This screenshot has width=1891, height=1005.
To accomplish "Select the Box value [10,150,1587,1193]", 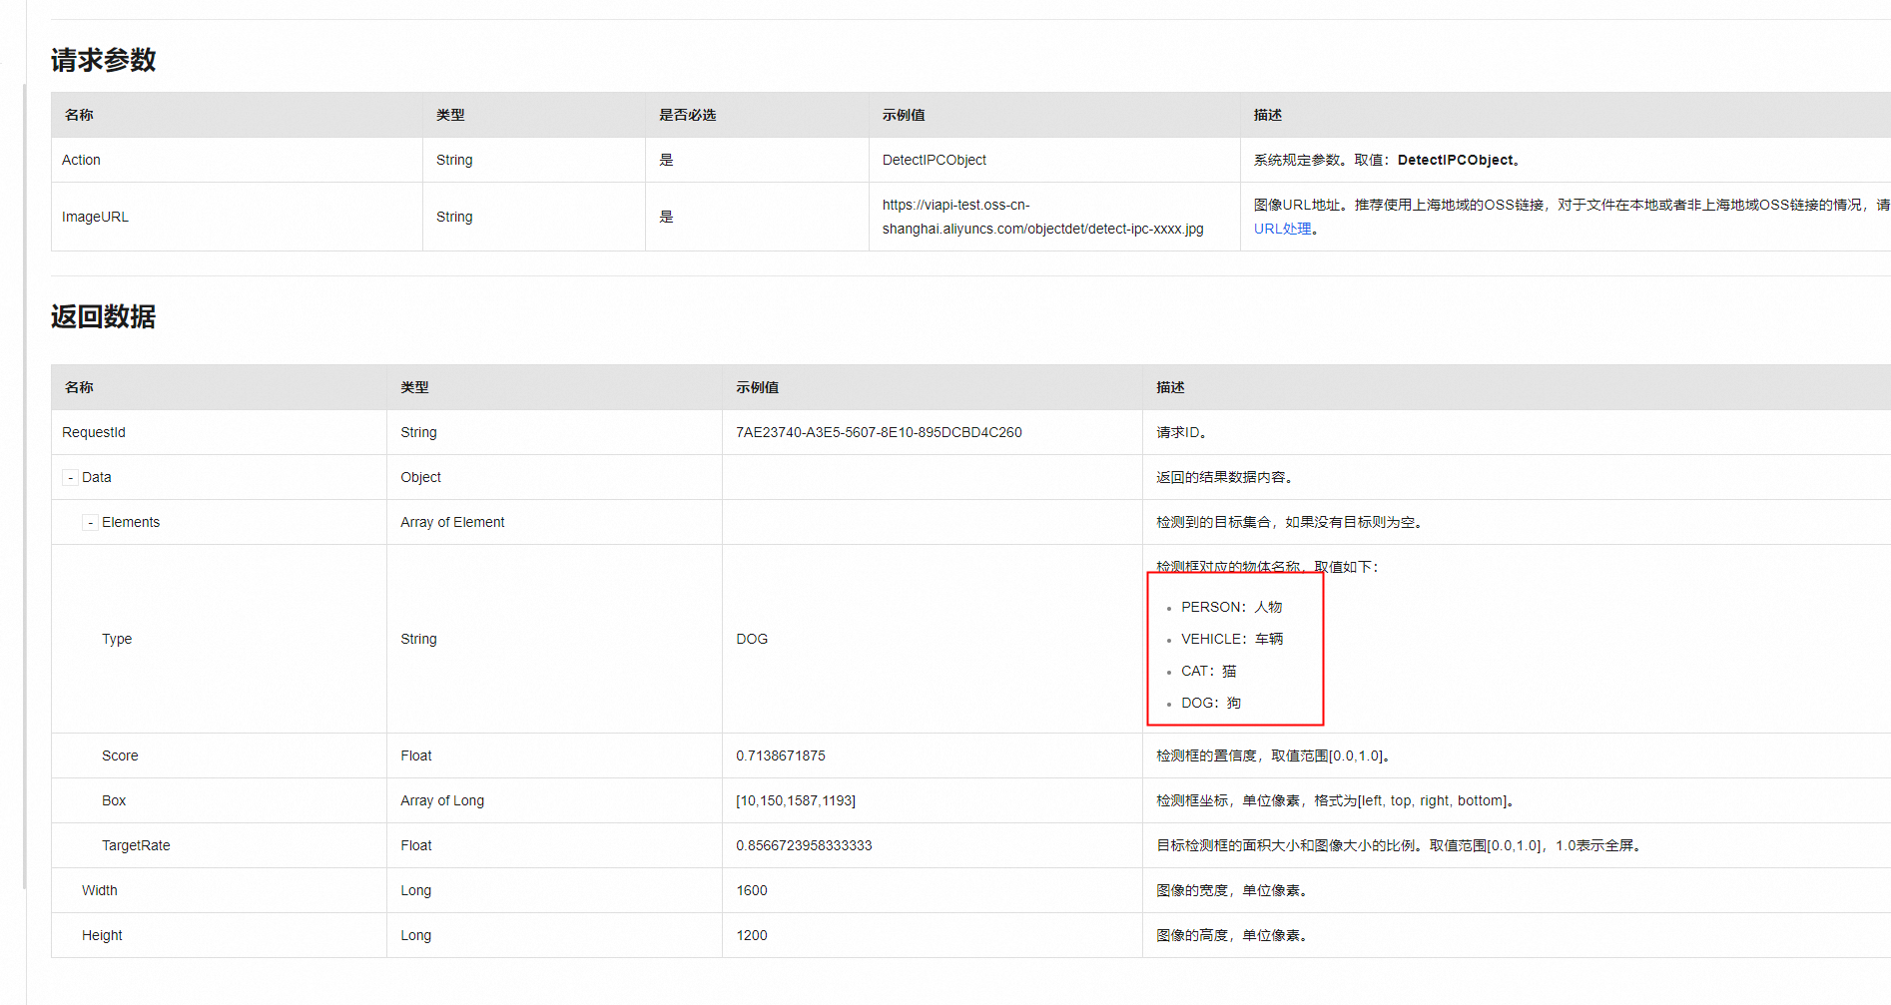I will tap(796, 800).
